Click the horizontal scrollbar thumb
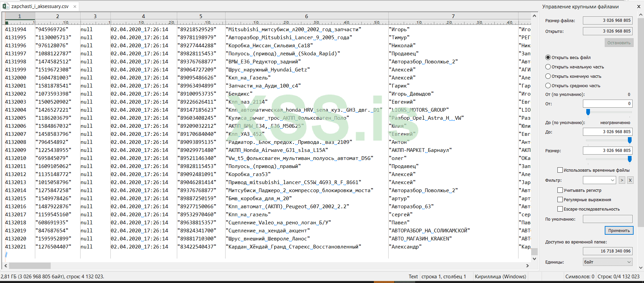Image resolution: width=644 pixels, height=283 pixels. (x=30, y=266)
